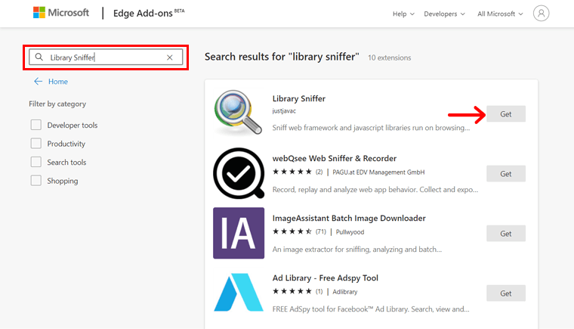
Task: Toggle the Productivity category checkbox
Action: [35, 144]
